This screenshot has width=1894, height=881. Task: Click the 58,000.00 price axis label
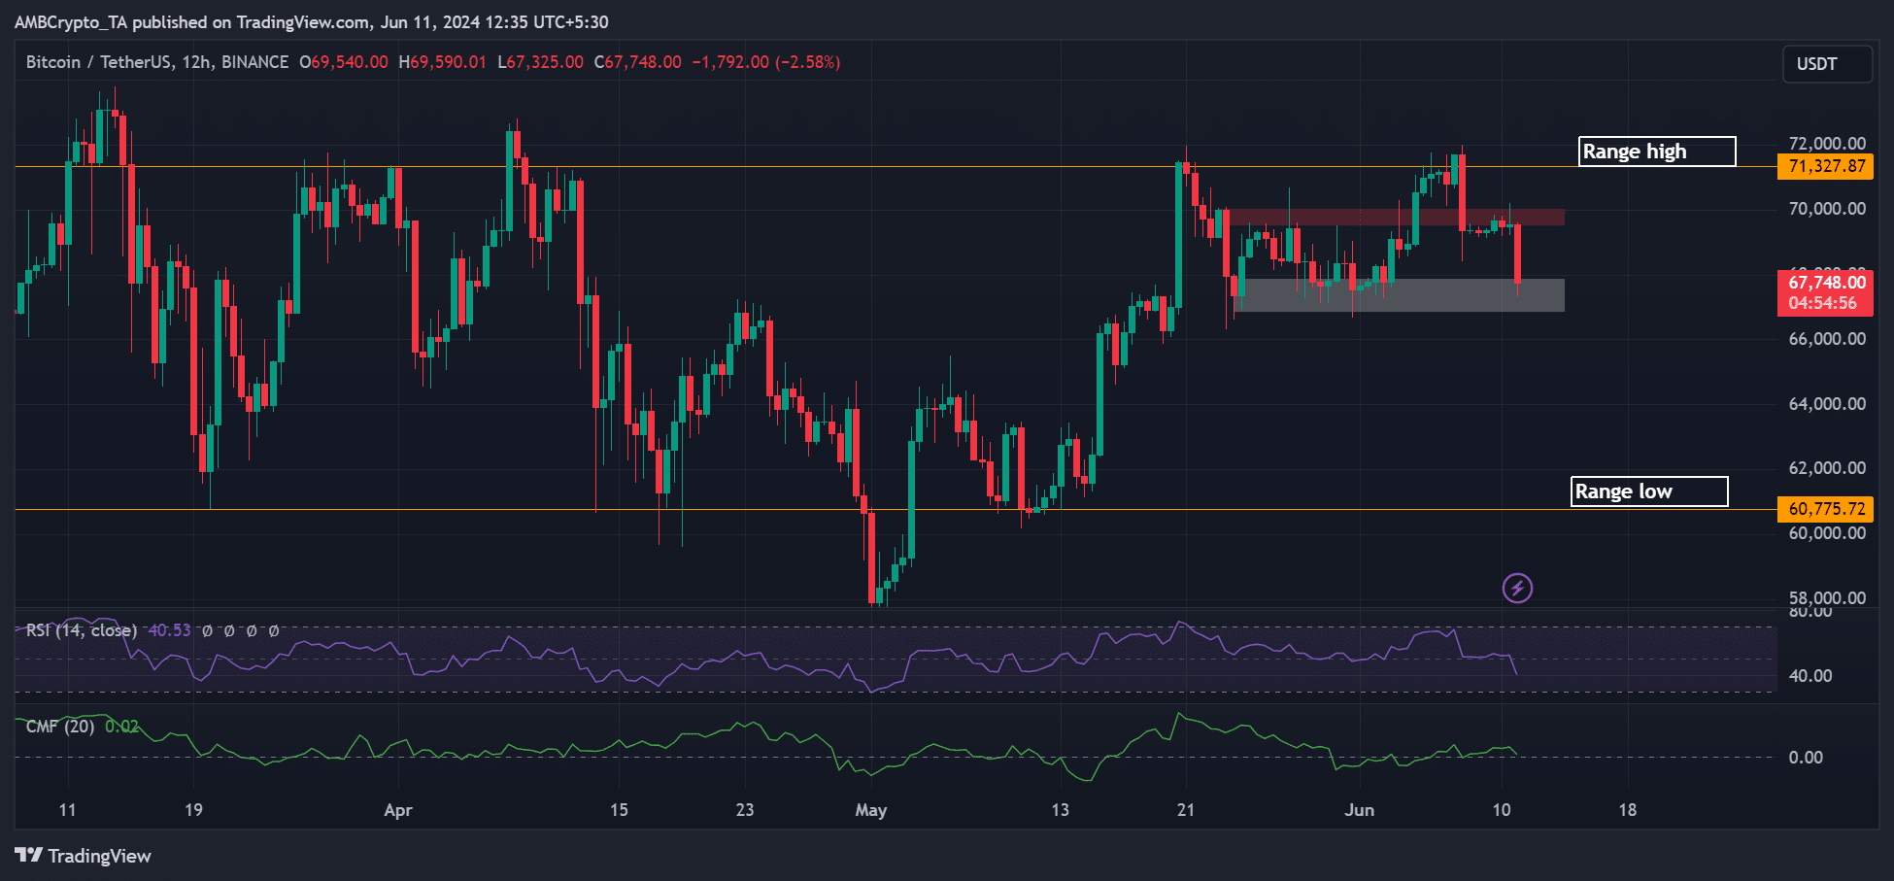coord(1827,598)
